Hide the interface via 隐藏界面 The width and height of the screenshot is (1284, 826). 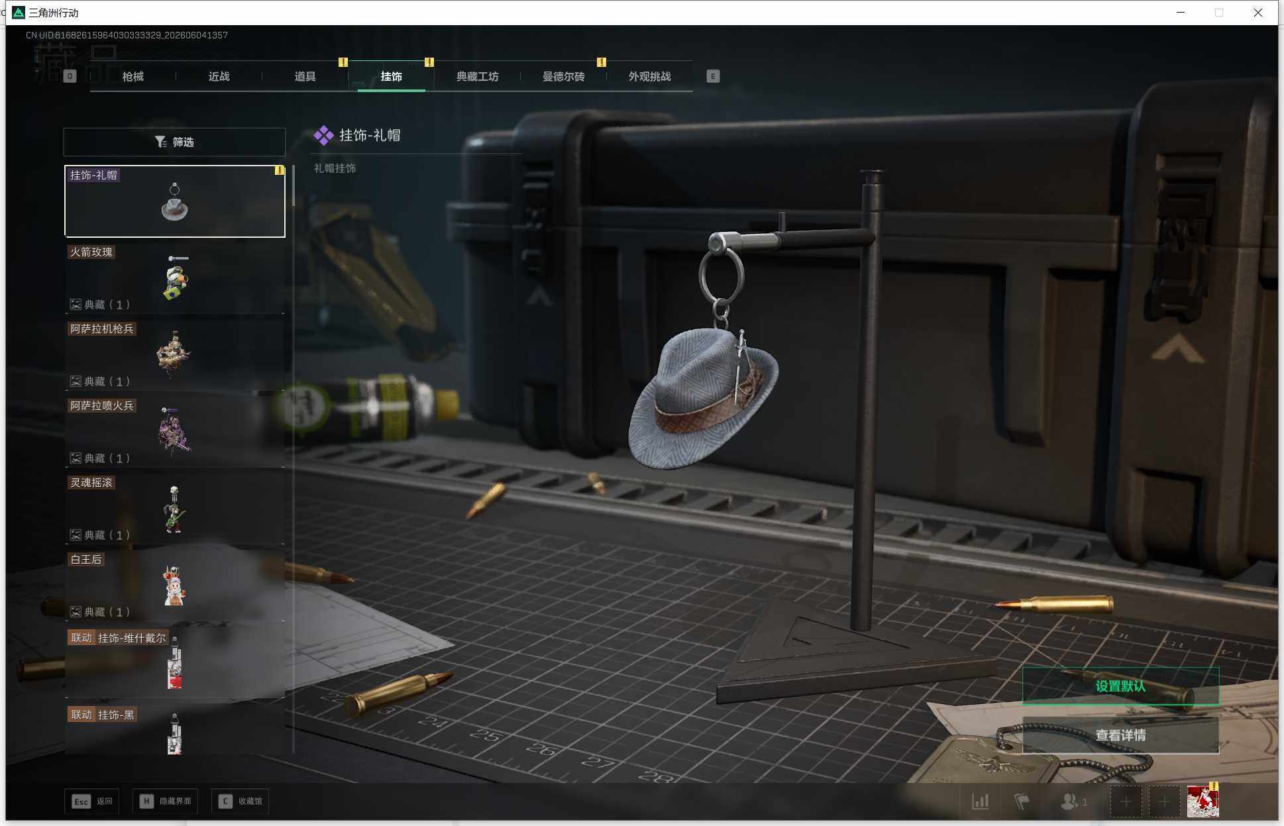coord(165,801)
